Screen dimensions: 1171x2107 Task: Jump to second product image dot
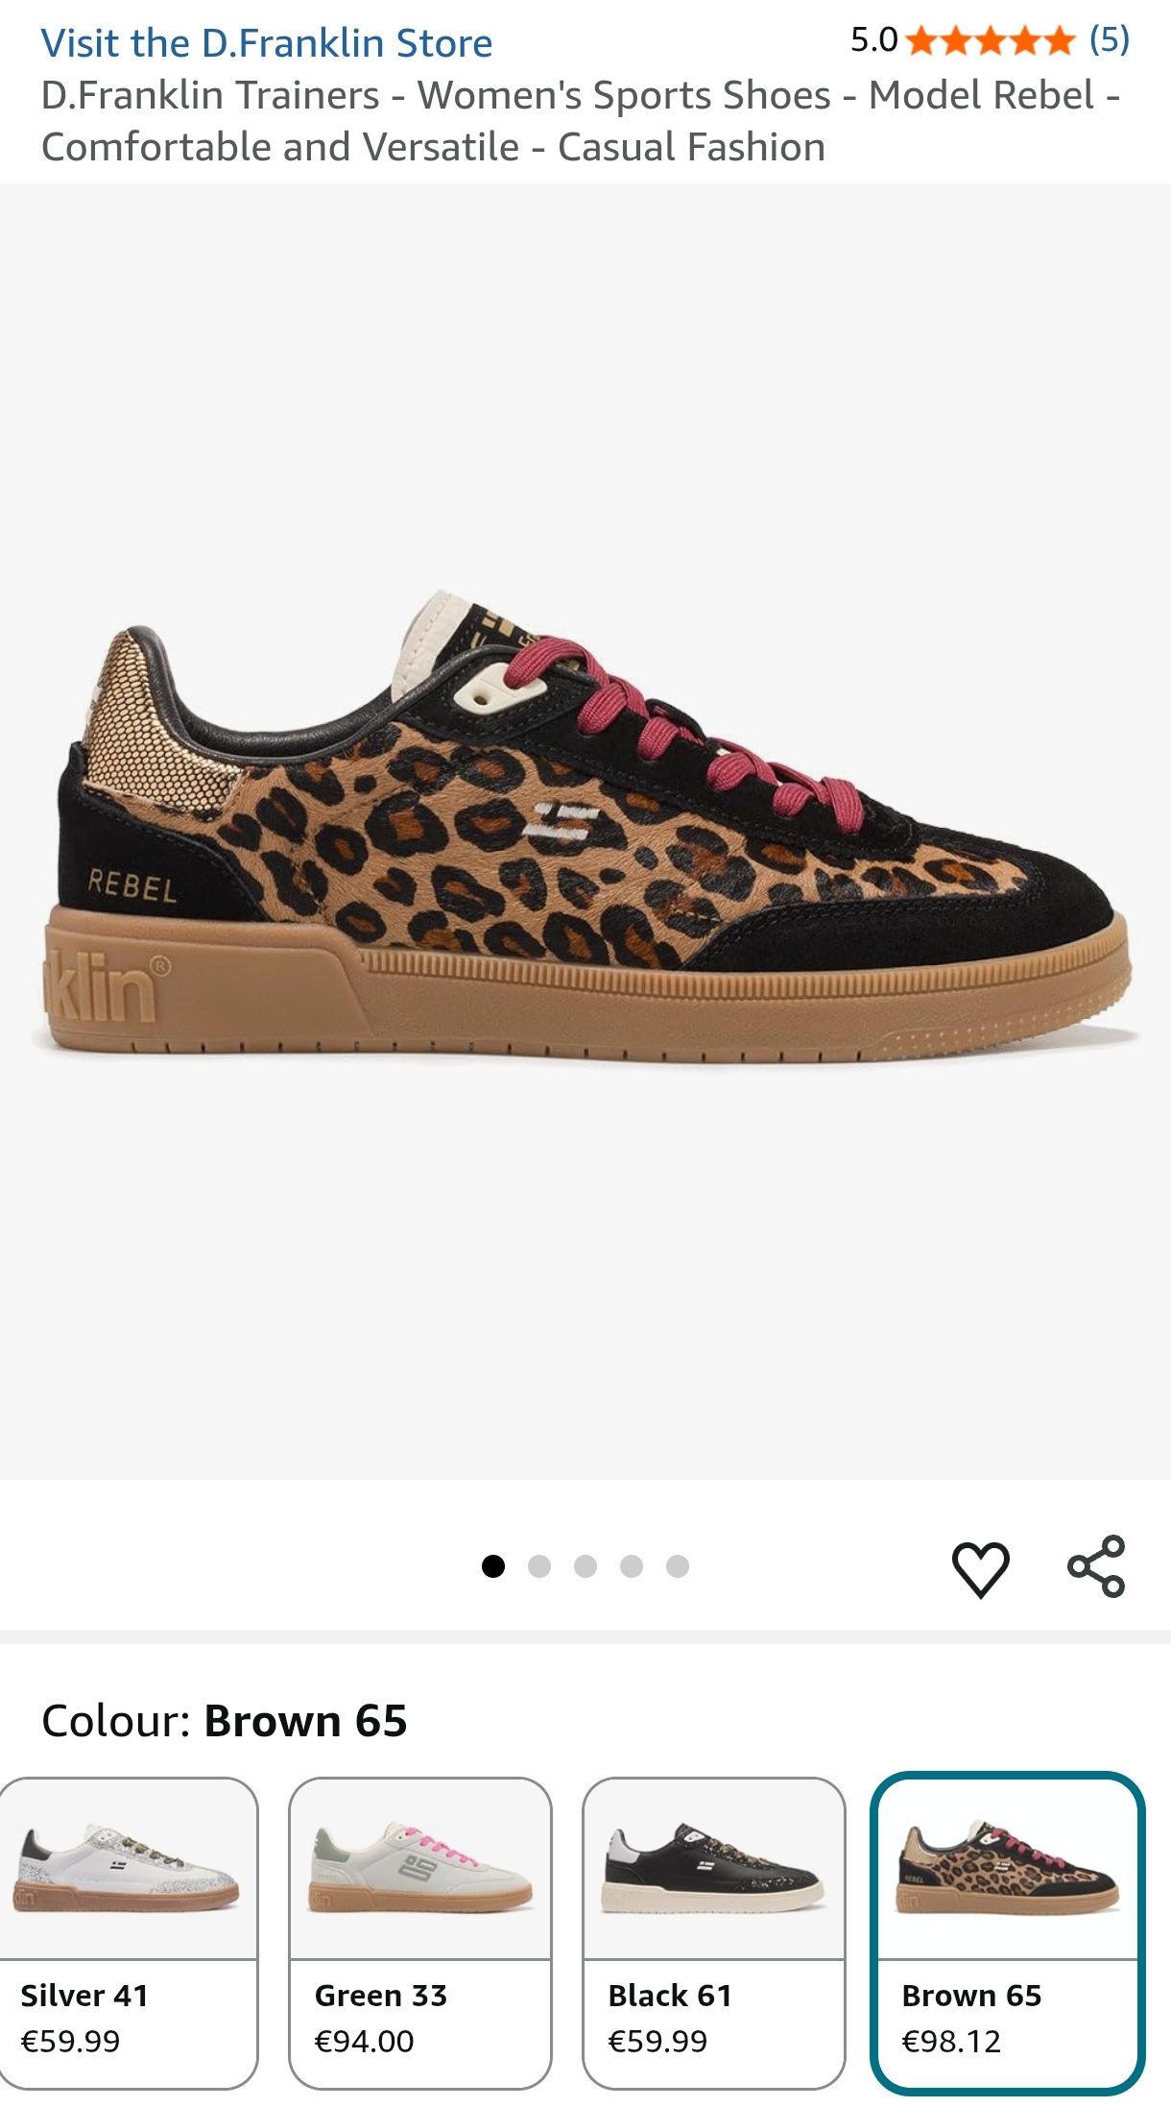pyautogui.click(x=539, y=1566)
